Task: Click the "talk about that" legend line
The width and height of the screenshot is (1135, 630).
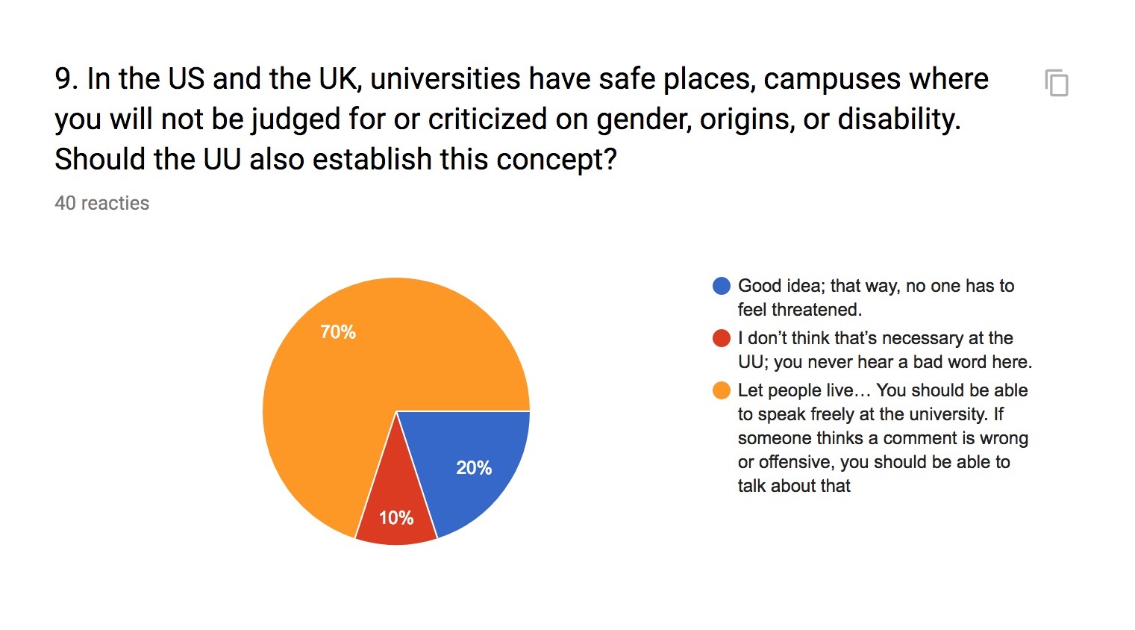Action: pyautogui.click(x=794, y=486)
